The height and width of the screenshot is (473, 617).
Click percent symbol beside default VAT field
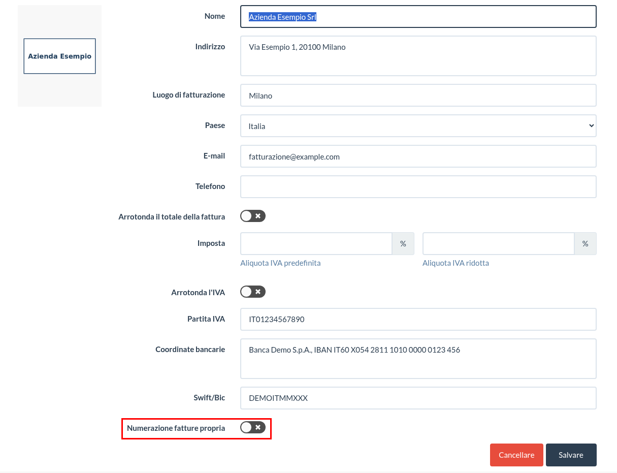[x=403, y=243]
